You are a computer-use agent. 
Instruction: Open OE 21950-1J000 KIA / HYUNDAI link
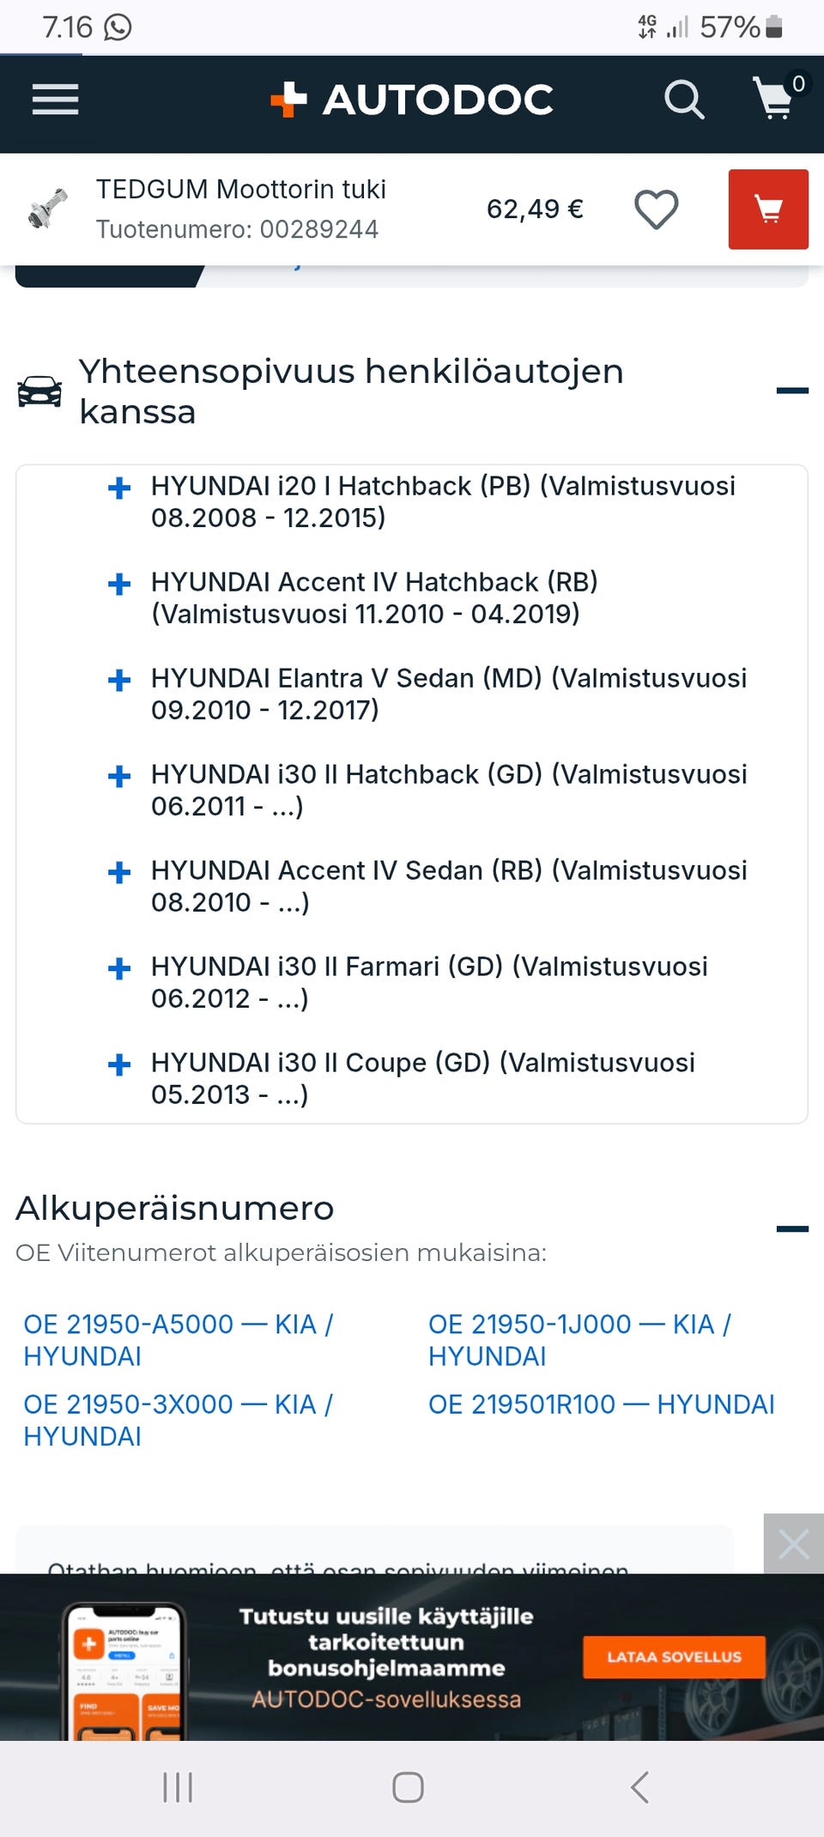click(580, 1340)
